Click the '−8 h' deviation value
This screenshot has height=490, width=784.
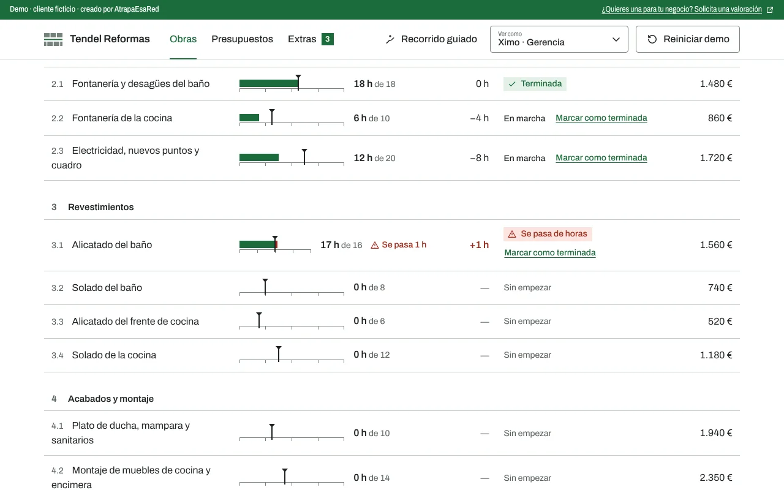(479, 158)
